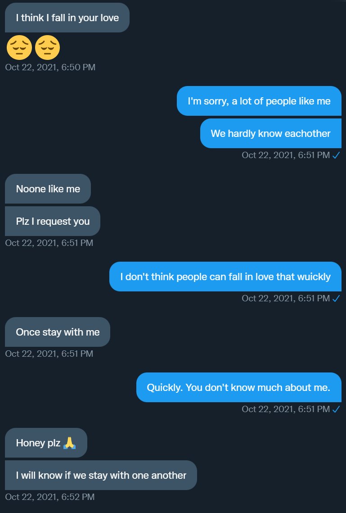This screenshot has width=346, height=513.
Task: Click the praying hands emoji in 'Honey plz'
Action: 69,443
